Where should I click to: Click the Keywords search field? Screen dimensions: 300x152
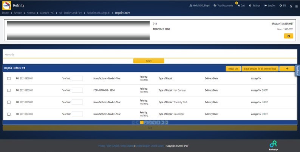(x=150, y=54)
